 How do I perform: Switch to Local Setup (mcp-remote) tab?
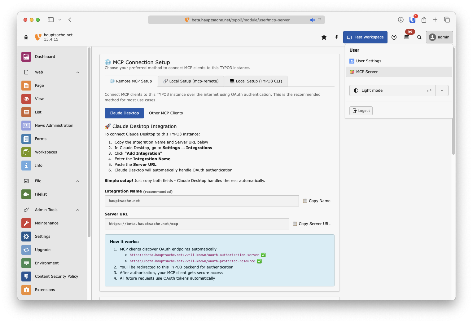(191, 81)
